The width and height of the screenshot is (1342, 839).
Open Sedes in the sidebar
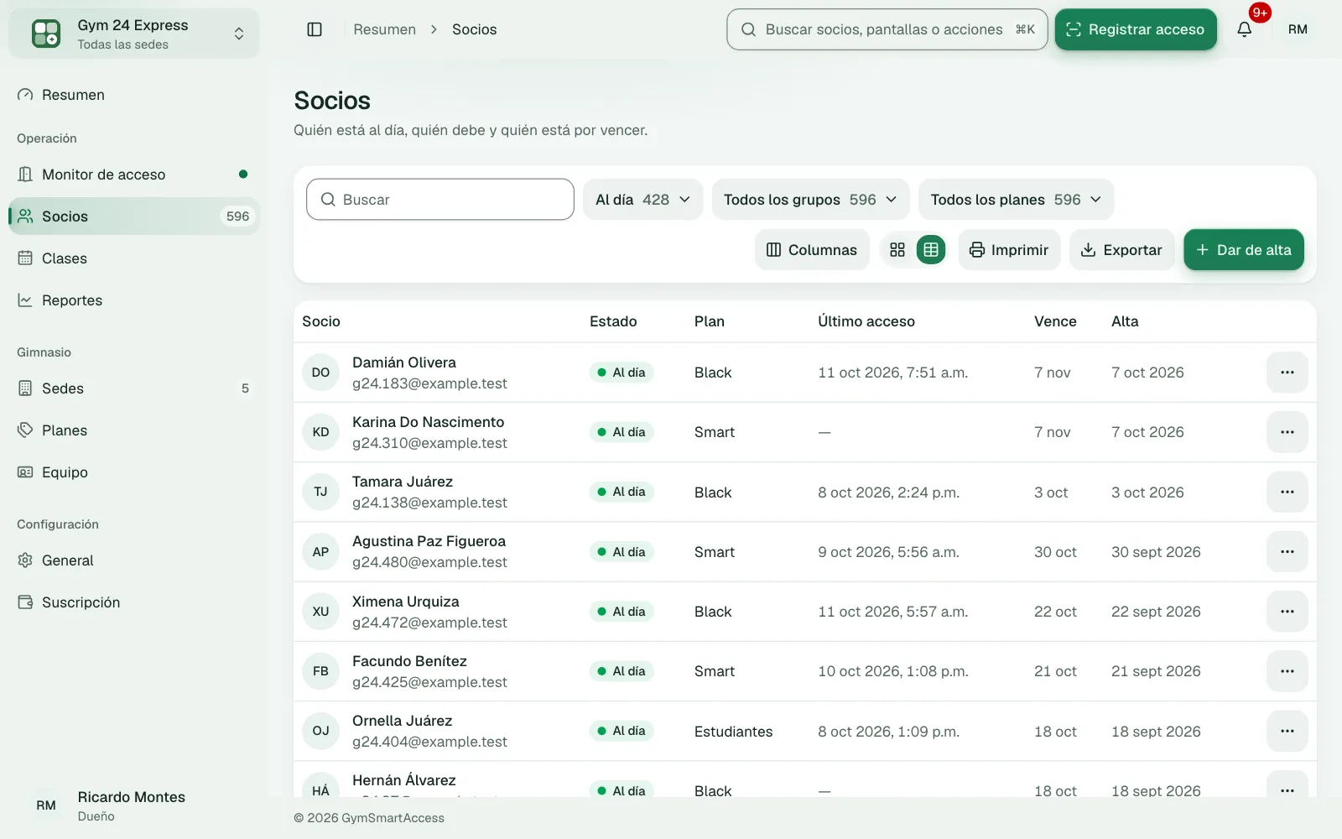pyautogui.click(x=134, y=388)
